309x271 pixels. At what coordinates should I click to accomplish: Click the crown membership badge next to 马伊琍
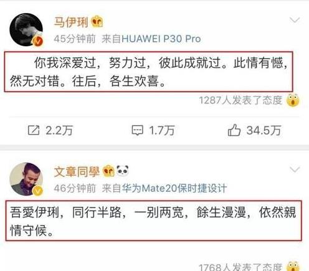coord(97,22)
